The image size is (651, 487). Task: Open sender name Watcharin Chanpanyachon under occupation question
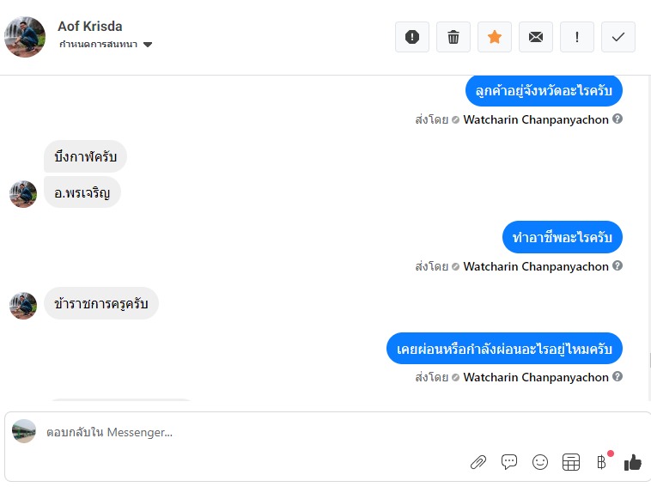click(x=536, y=266)
